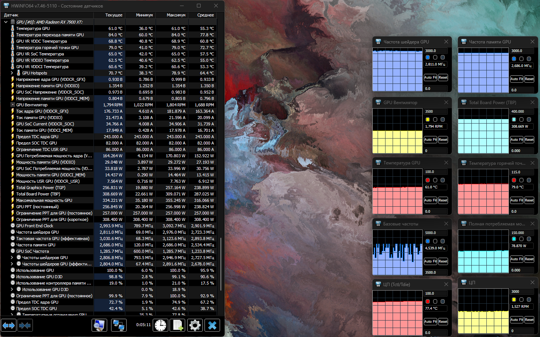Click the 3500.0 minimum field in Базовые частоты
Viewport: 540px width, 337px height.
point(436,273)
